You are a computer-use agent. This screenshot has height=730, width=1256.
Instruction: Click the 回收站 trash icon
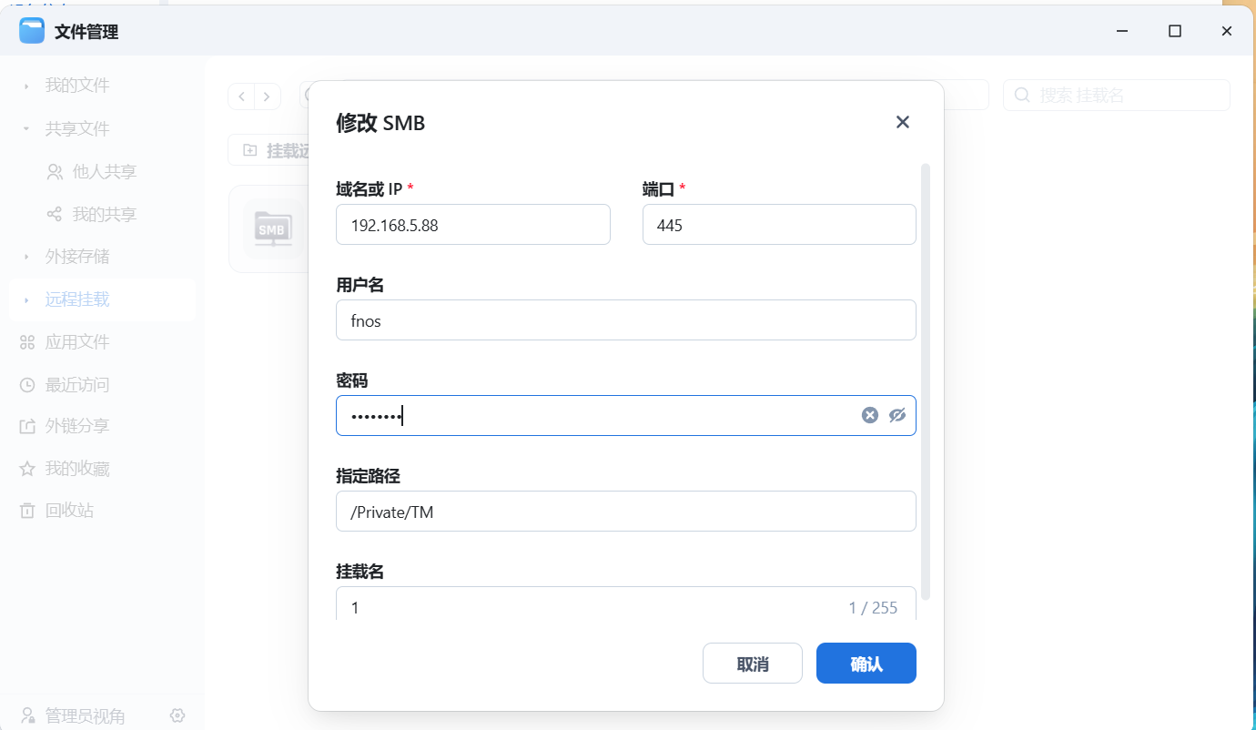[27, 511]
